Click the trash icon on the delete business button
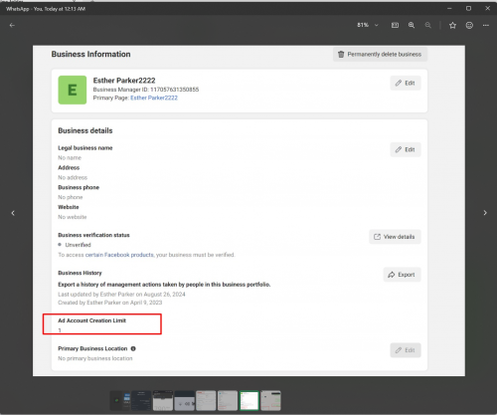497x415 pixels. [x=341, y=54]
